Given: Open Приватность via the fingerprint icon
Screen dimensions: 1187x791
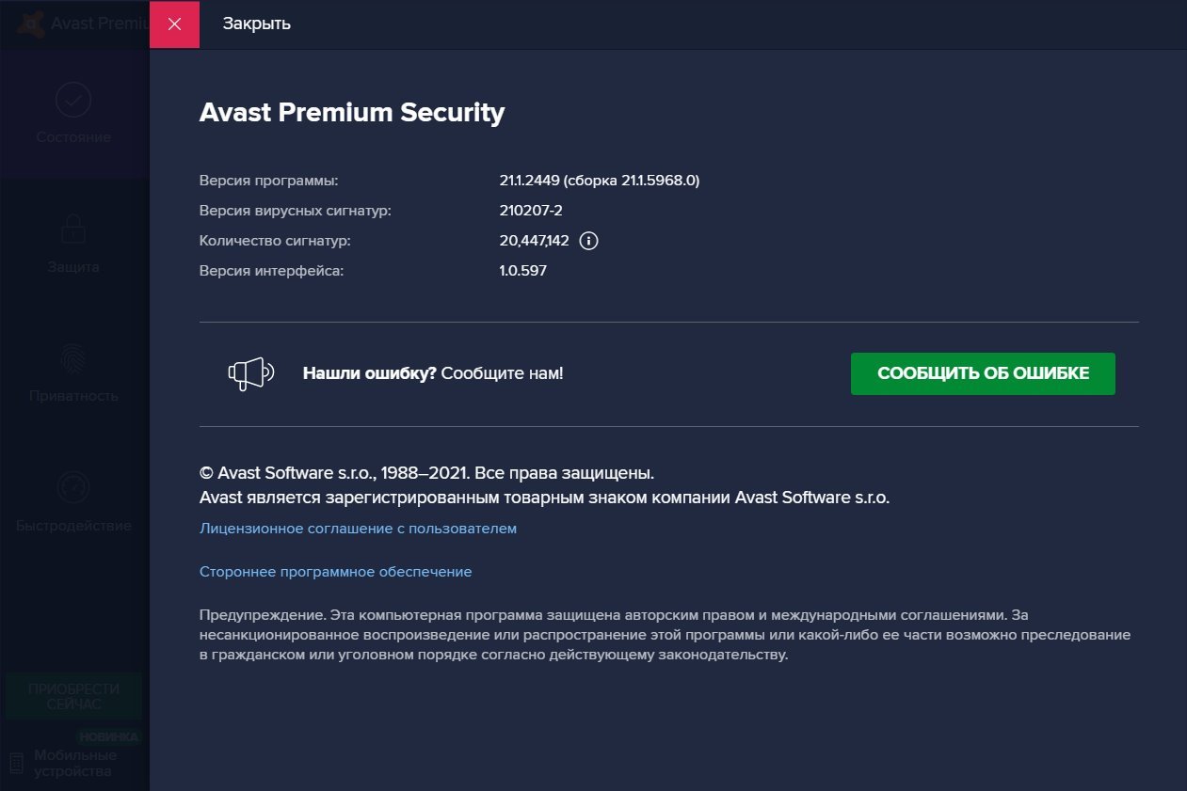Looking at the screenshot, I should [x=73, y=358].
